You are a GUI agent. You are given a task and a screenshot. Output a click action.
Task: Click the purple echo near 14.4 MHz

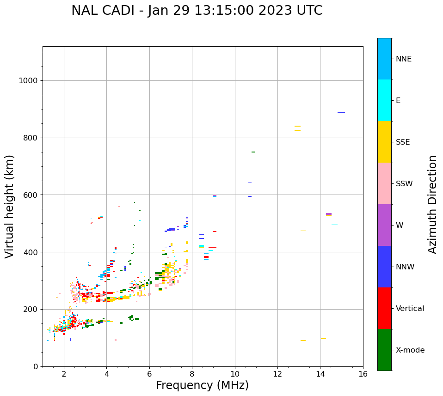328,214
